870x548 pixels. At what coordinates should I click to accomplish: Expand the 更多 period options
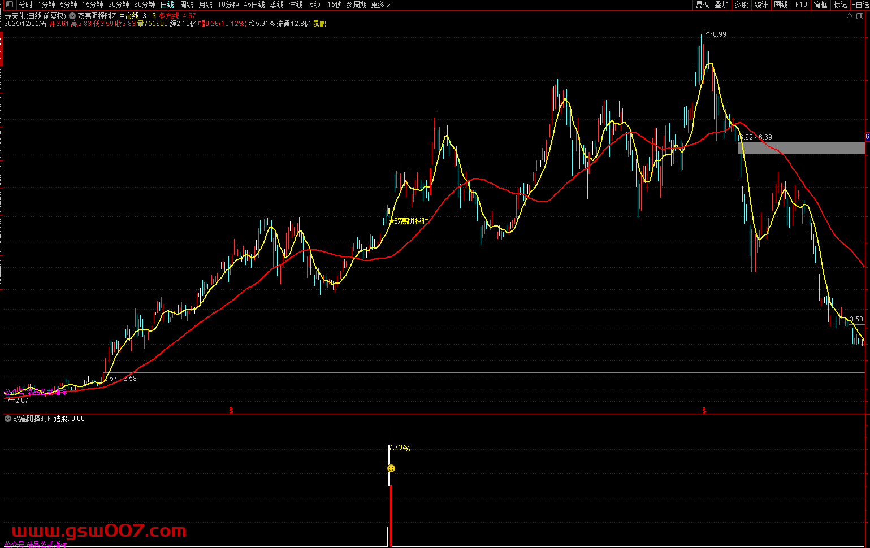click(380, 5)
